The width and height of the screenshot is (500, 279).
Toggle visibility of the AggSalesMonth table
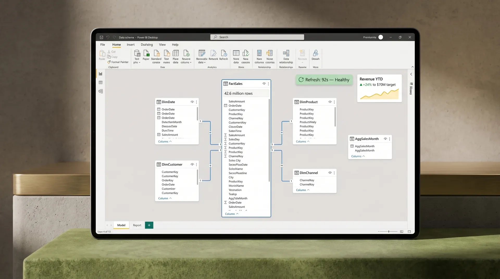click(385, 139)
